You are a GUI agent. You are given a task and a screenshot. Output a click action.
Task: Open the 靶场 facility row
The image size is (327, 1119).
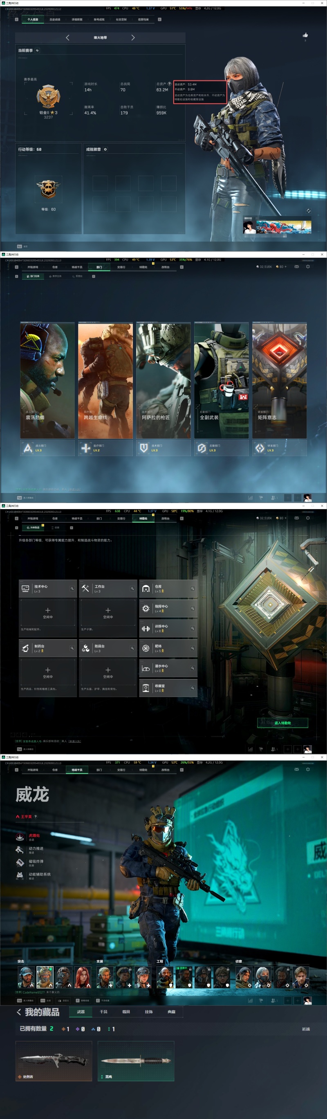pos(168,648)
